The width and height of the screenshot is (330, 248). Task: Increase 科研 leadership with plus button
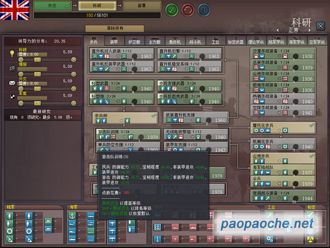[x=74, y=60]
